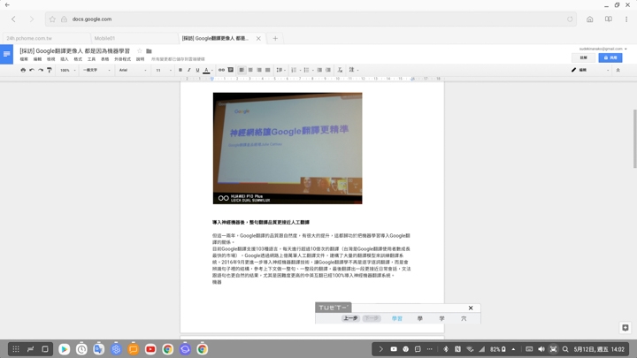Click the Print icon in Docs toolbar

(23, 70)
